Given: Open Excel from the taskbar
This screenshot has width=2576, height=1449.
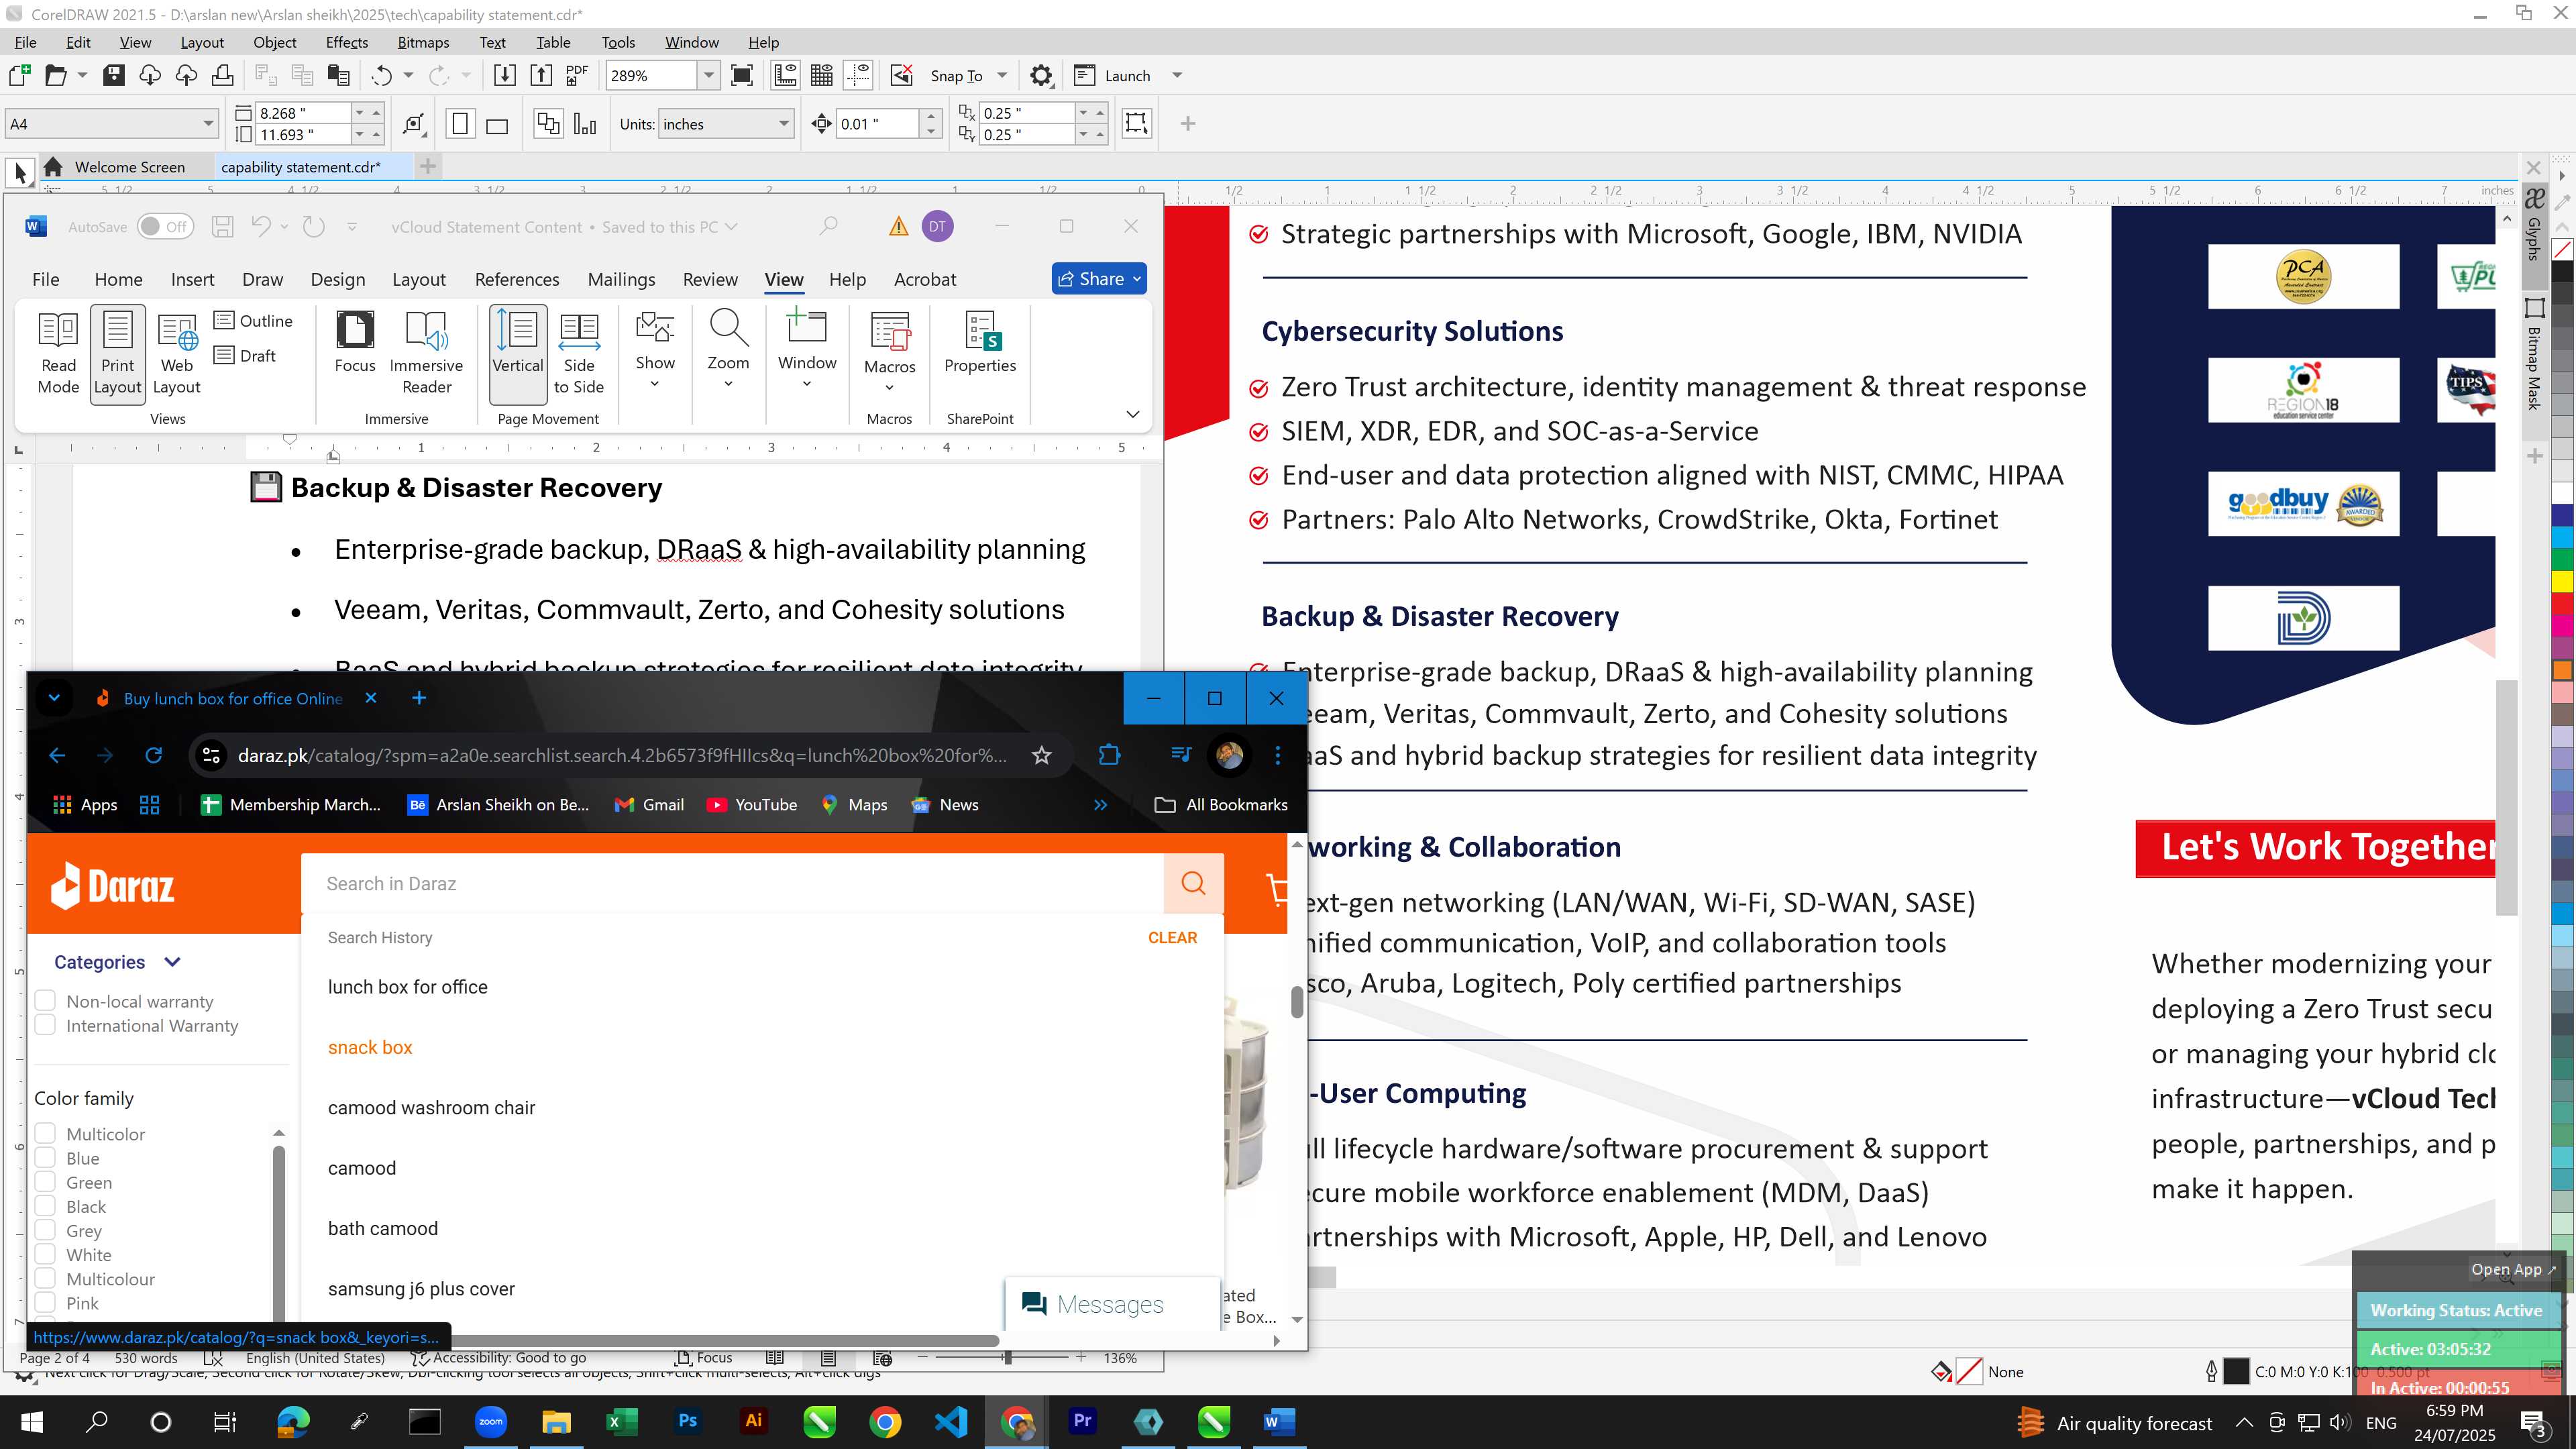Looking at the screenshot, I should point(622,1421).
